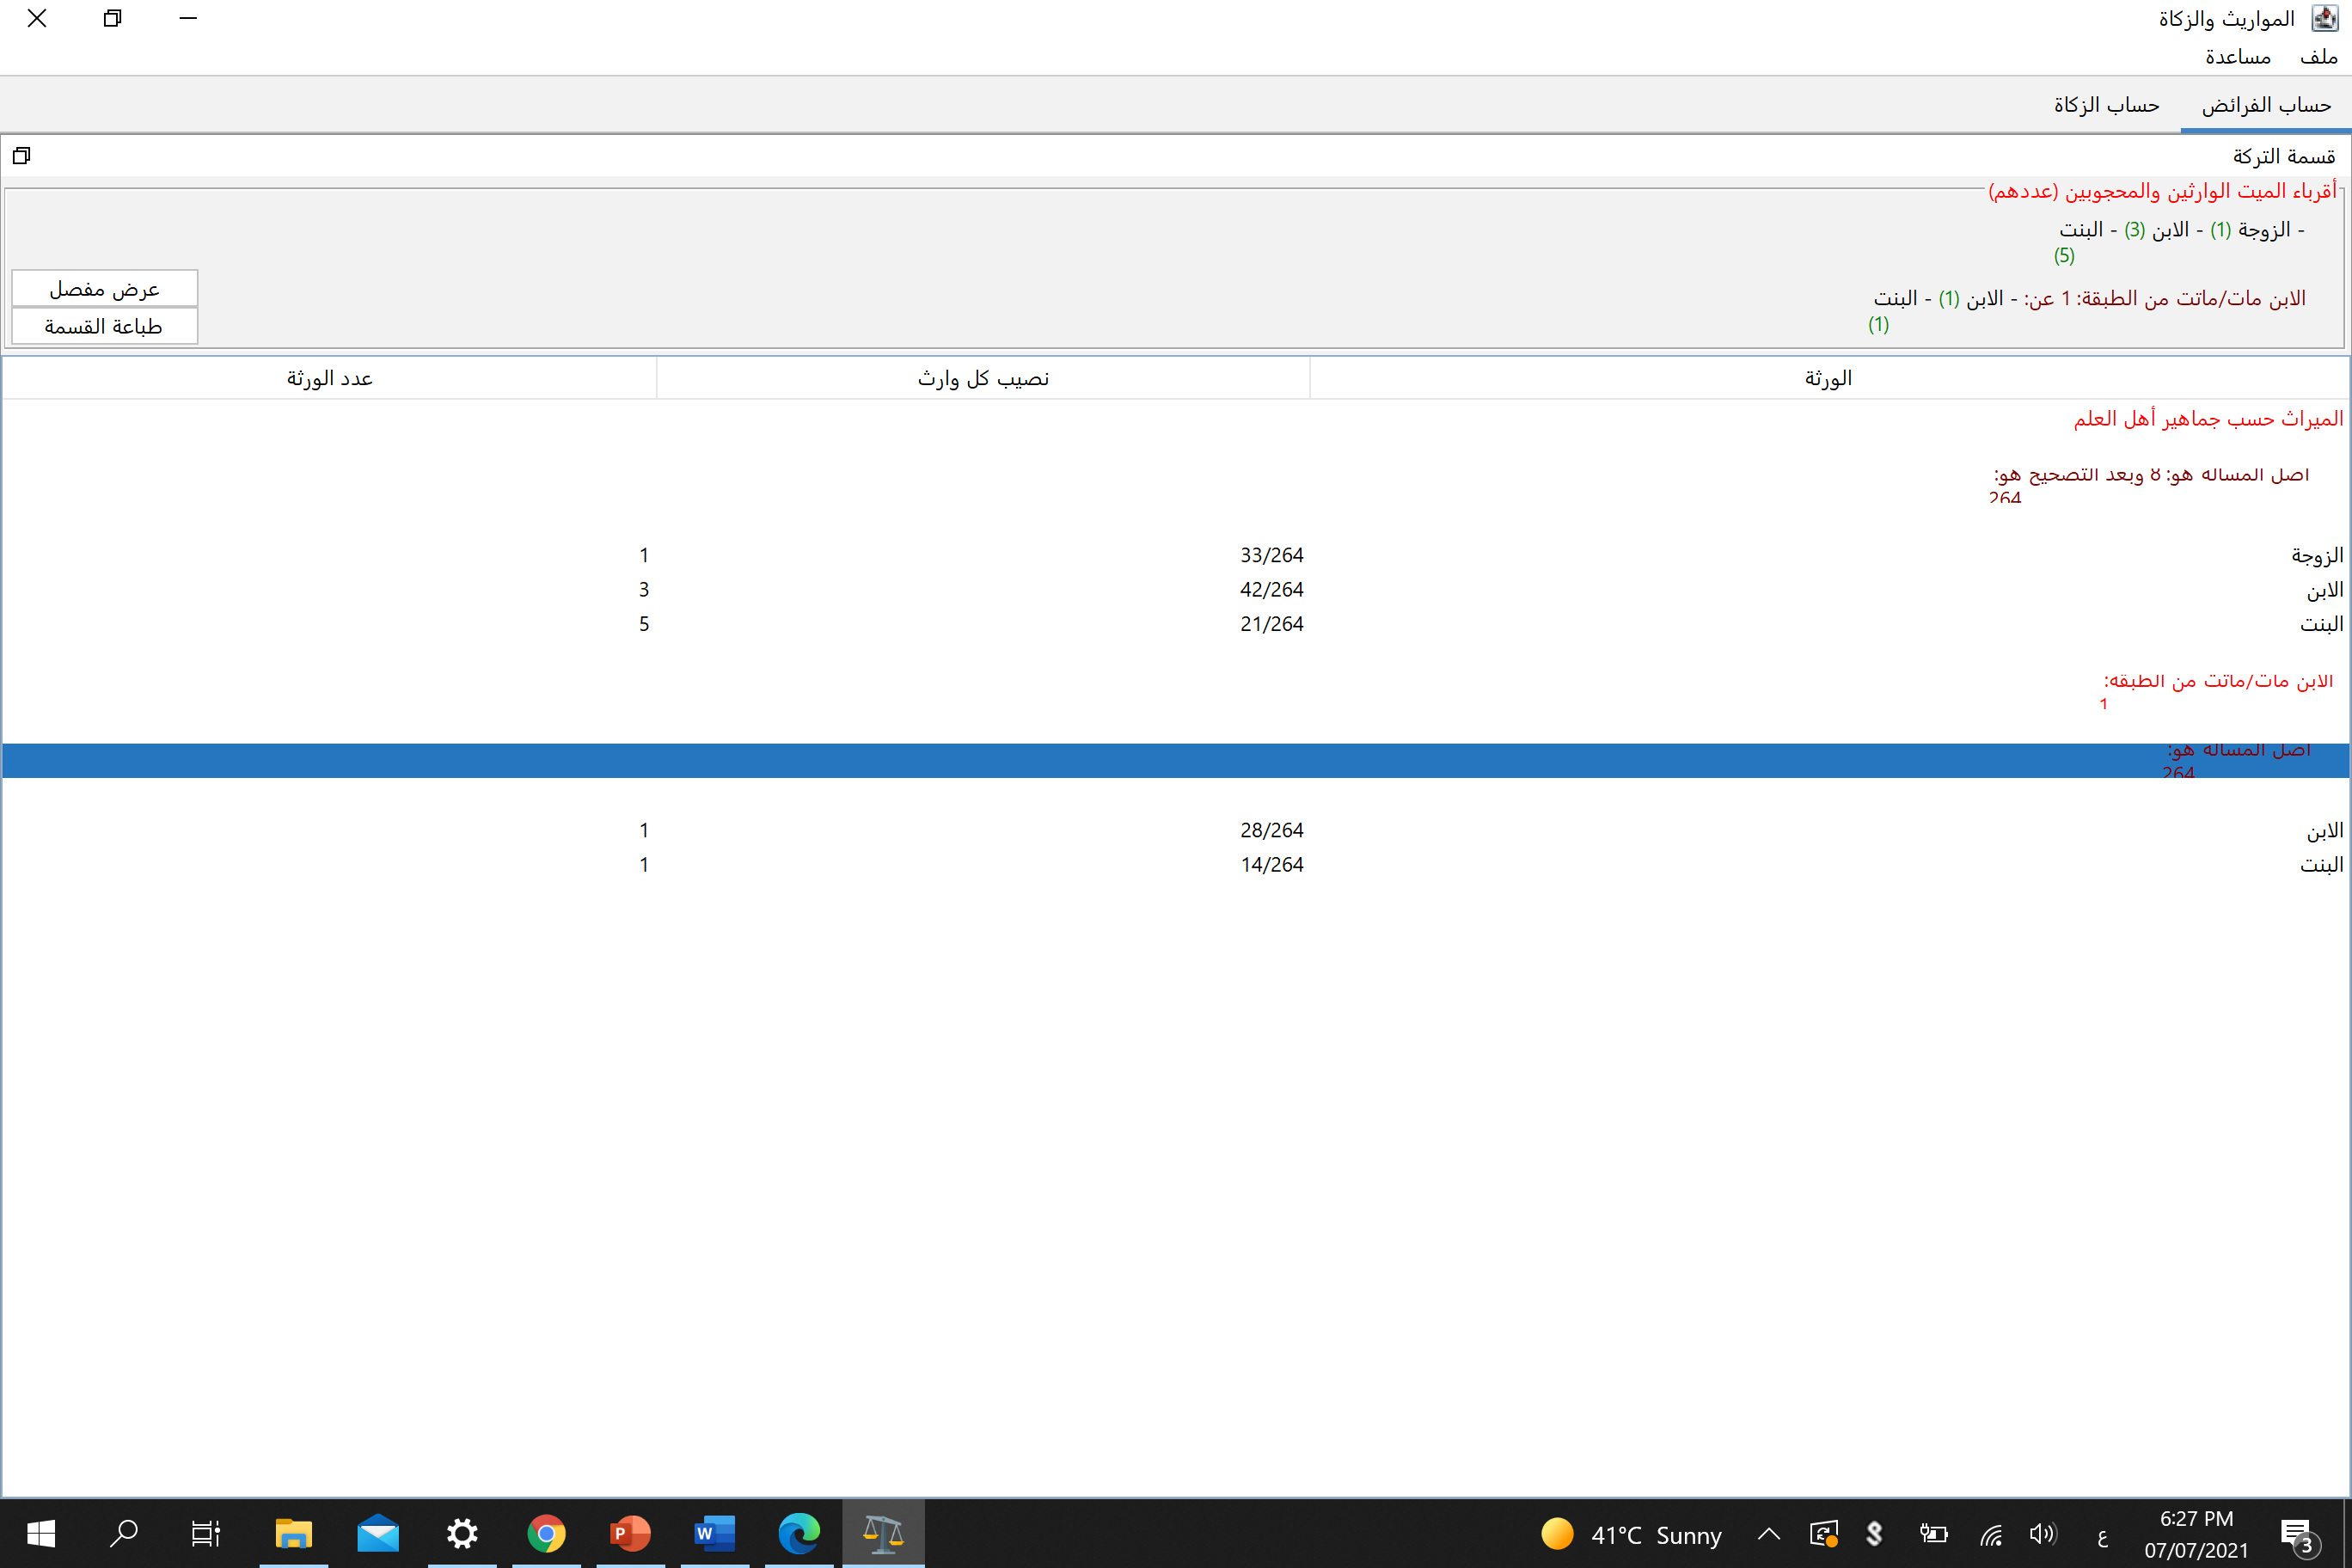This screenshot has width=2352, height=1568.
Task: Switch to حساب الزكاة tab
Action: tap(2106, 105)
